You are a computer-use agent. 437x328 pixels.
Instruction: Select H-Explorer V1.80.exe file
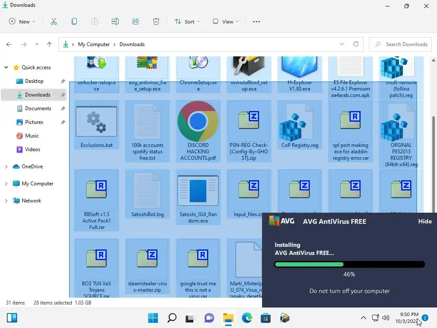300,74
